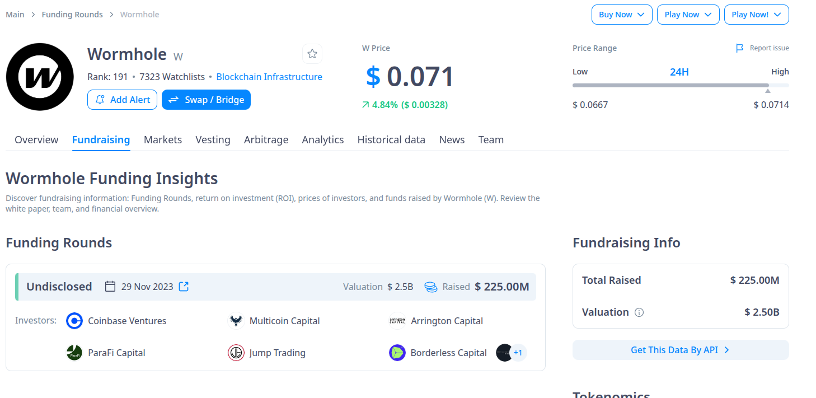The height and width of the screenshot is (398, 816).
Task: Click the Undisclosed funding round header
Action: click(275, 287)
